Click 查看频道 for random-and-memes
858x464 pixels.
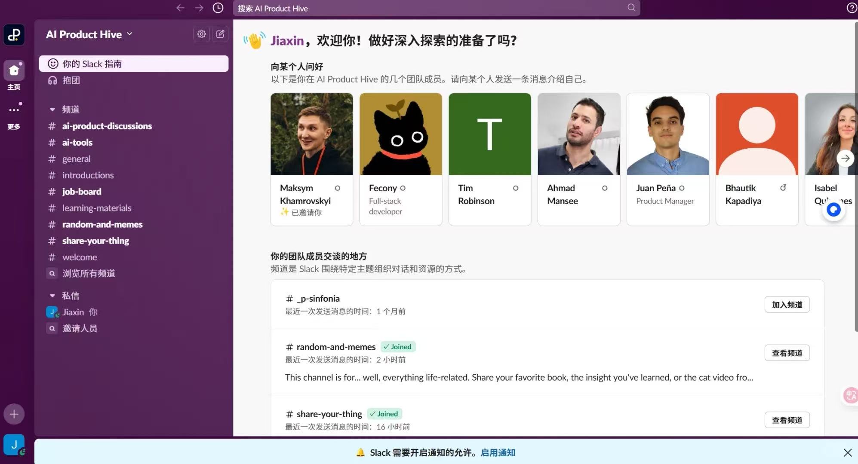[787, 353]
